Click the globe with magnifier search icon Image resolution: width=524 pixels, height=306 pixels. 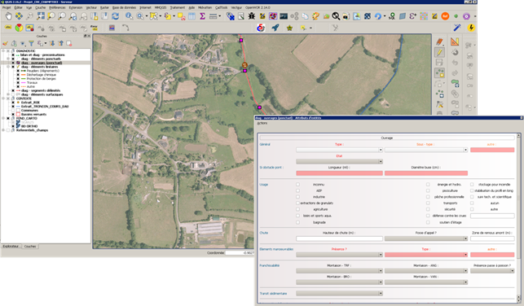(x=336, y=16)
